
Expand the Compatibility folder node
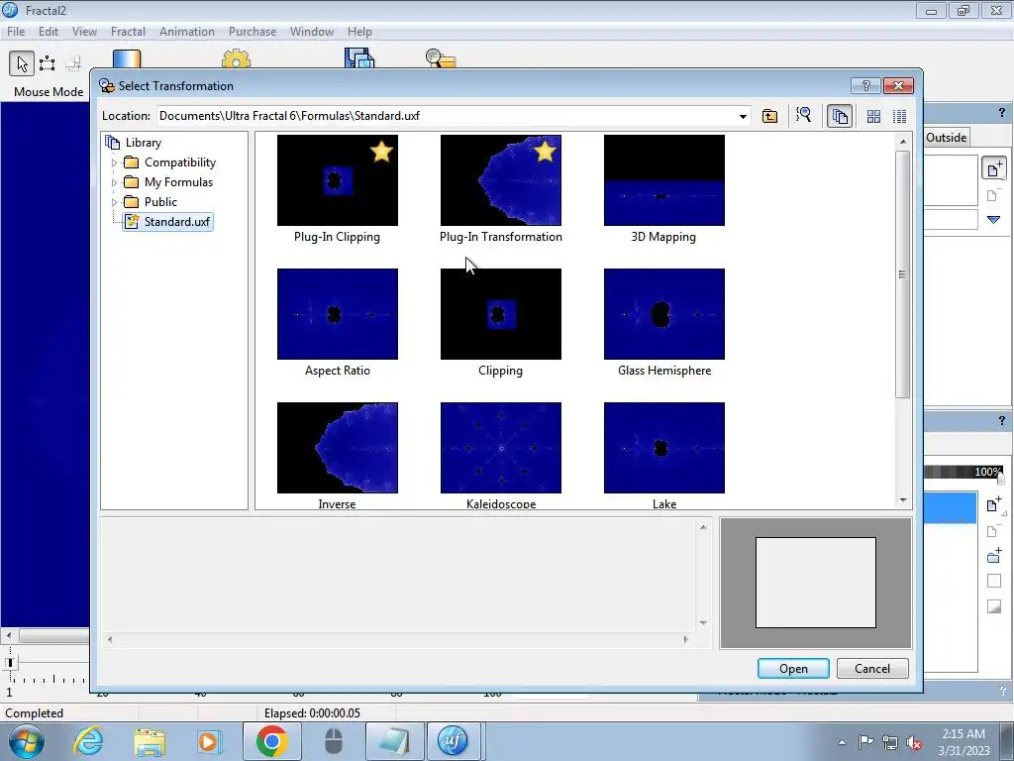(x=115, y=163)
